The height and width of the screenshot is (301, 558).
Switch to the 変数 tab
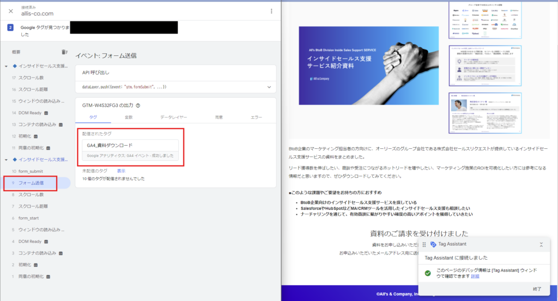pyautogui.click(x=129, y=117)
